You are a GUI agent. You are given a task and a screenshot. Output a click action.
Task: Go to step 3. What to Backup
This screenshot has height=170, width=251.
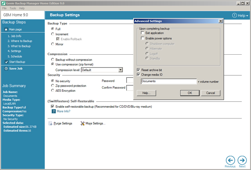point(19,46)
